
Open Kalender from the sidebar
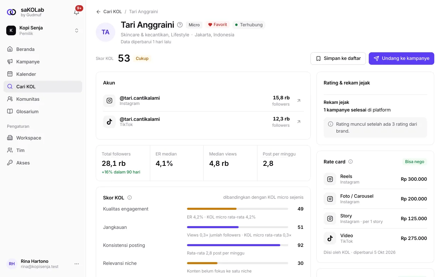click(43, 74)
